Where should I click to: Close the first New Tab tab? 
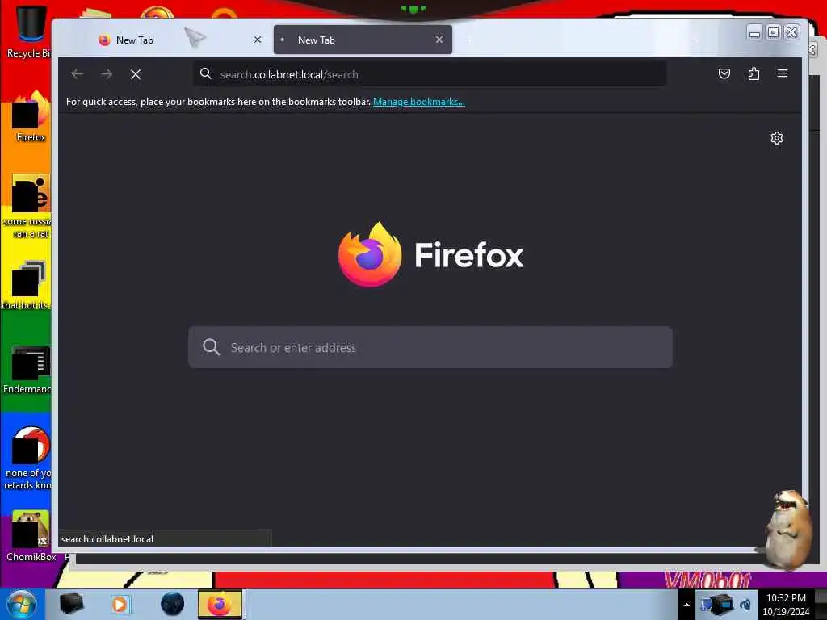tap(258, 40)
